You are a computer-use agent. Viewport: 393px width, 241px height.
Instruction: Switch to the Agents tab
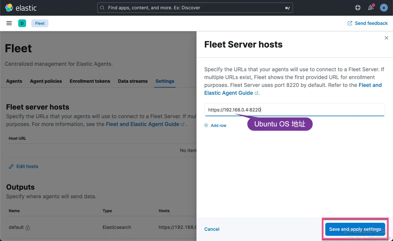coord(14,81)
